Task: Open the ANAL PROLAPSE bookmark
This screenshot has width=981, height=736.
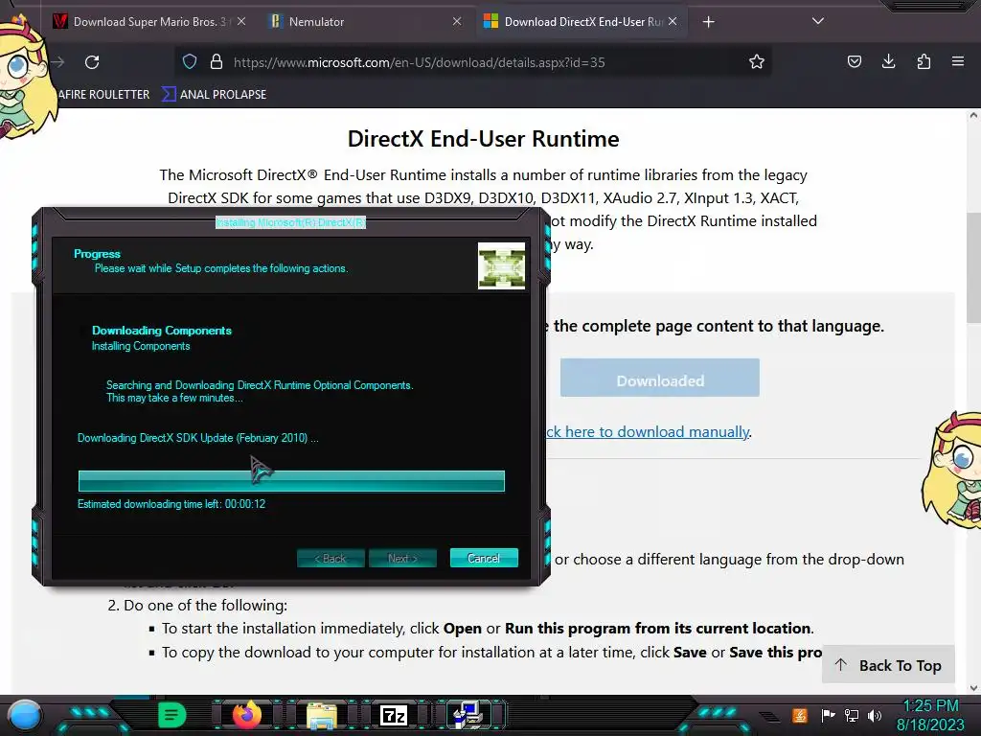Action: click(x=215, y=95)
